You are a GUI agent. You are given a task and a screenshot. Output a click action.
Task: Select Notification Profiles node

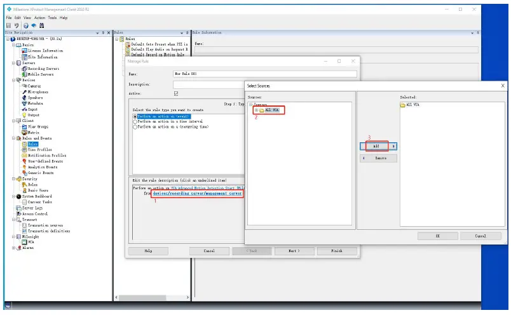47,156
